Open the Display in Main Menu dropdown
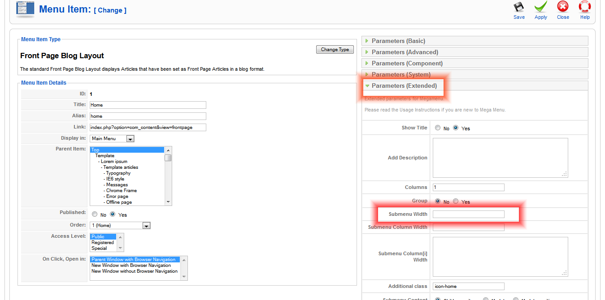 [x=112, y=139]
